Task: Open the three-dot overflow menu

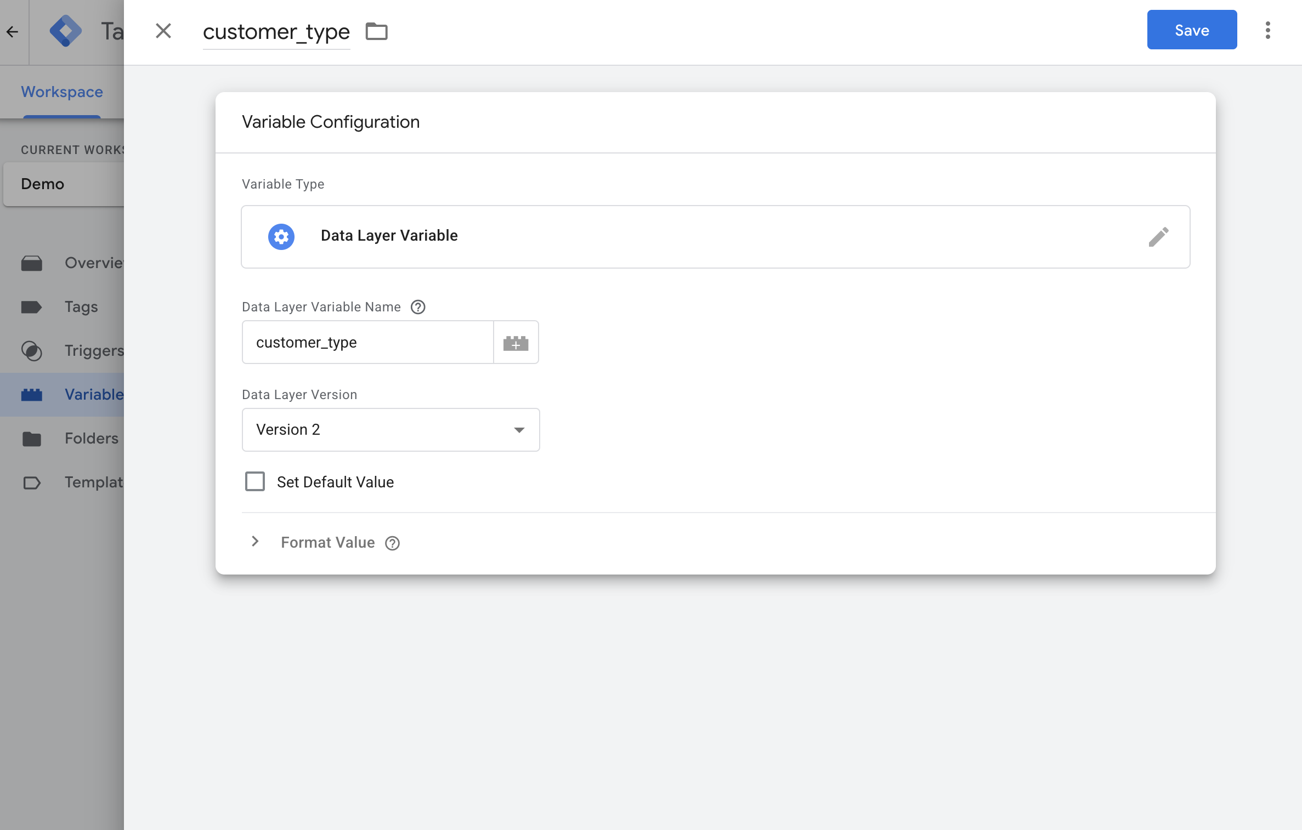Action: pyautogui.click(x=1267, y=31)
